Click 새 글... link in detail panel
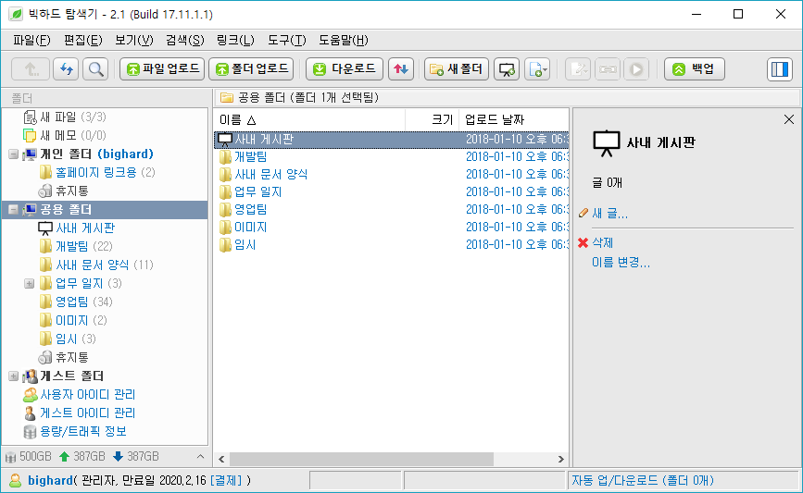 click(610, 214)
